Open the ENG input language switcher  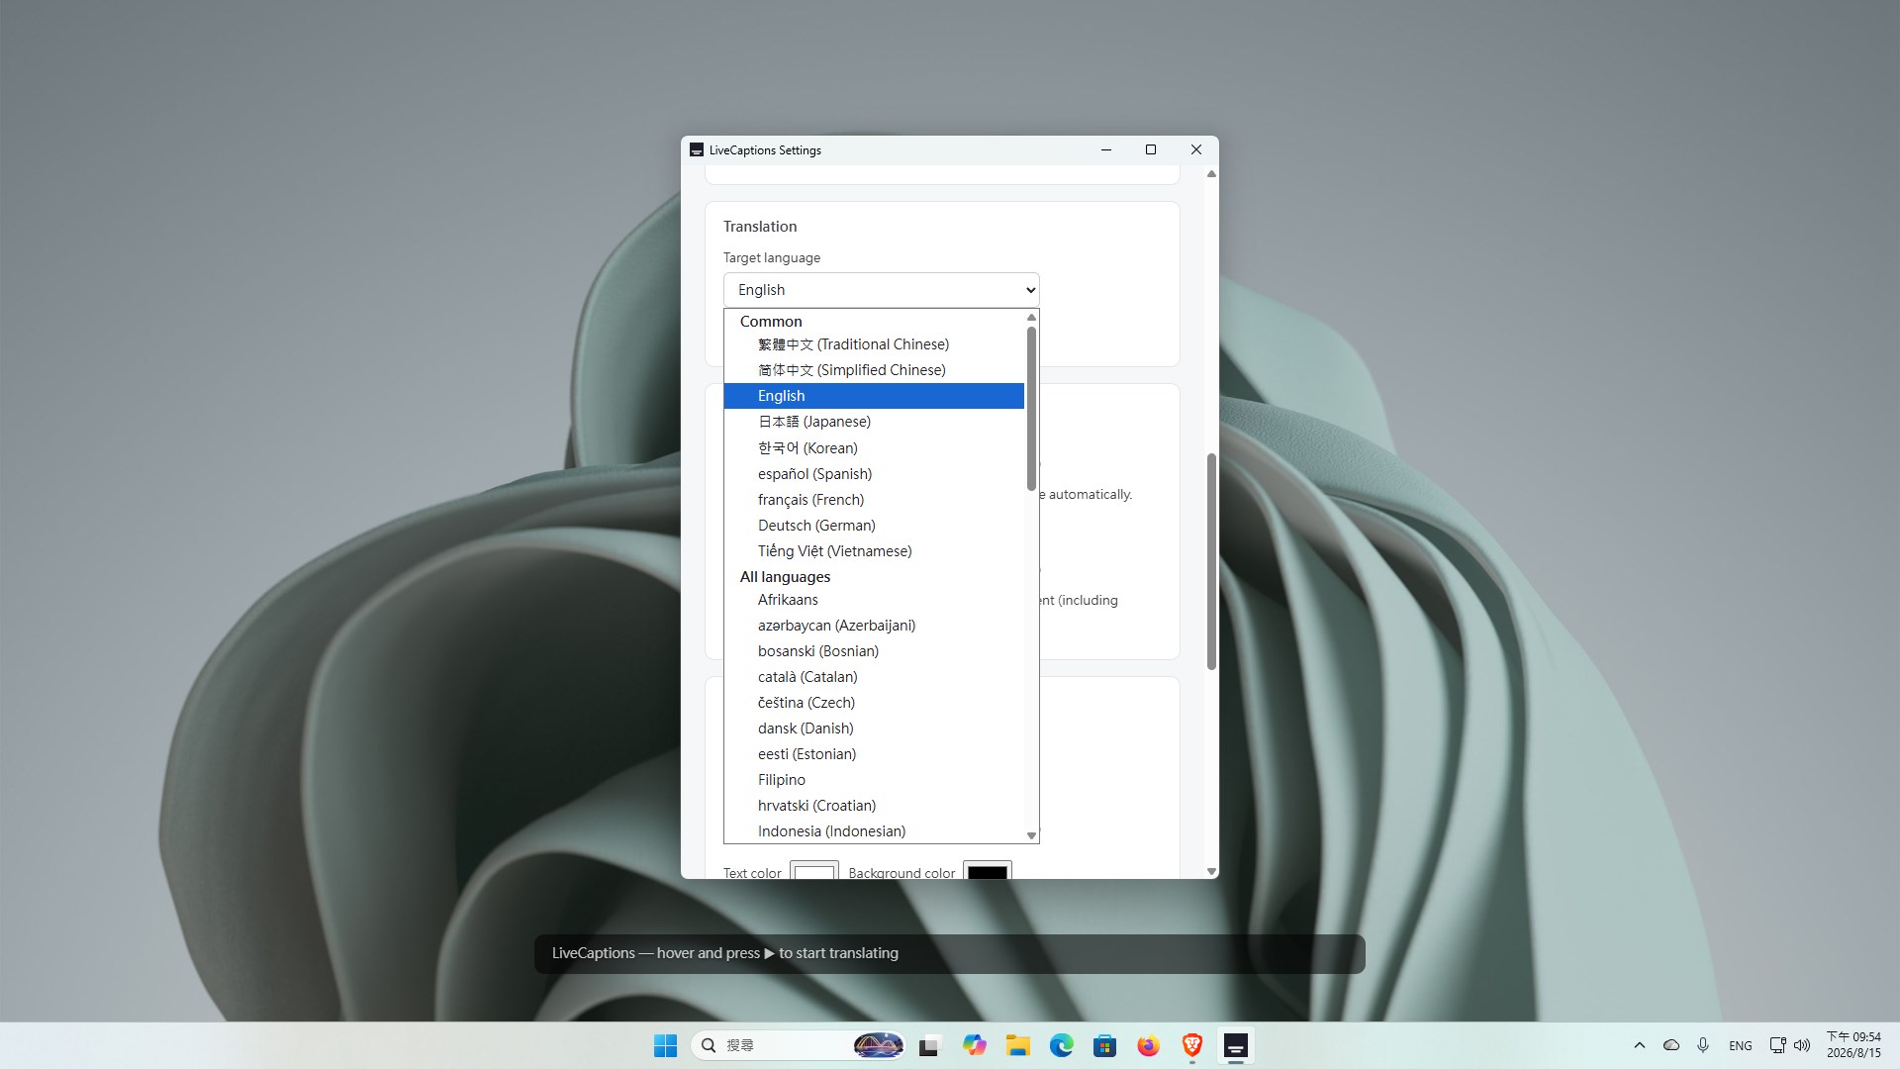[x=1741, y=1045]
